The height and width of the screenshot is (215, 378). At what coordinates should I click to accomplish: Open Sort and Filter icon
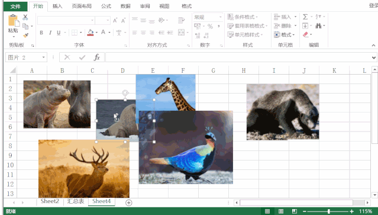click(318, 17)
